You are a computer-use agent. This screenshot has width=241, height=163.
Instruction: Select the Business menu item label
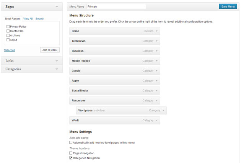click(77, 51)
